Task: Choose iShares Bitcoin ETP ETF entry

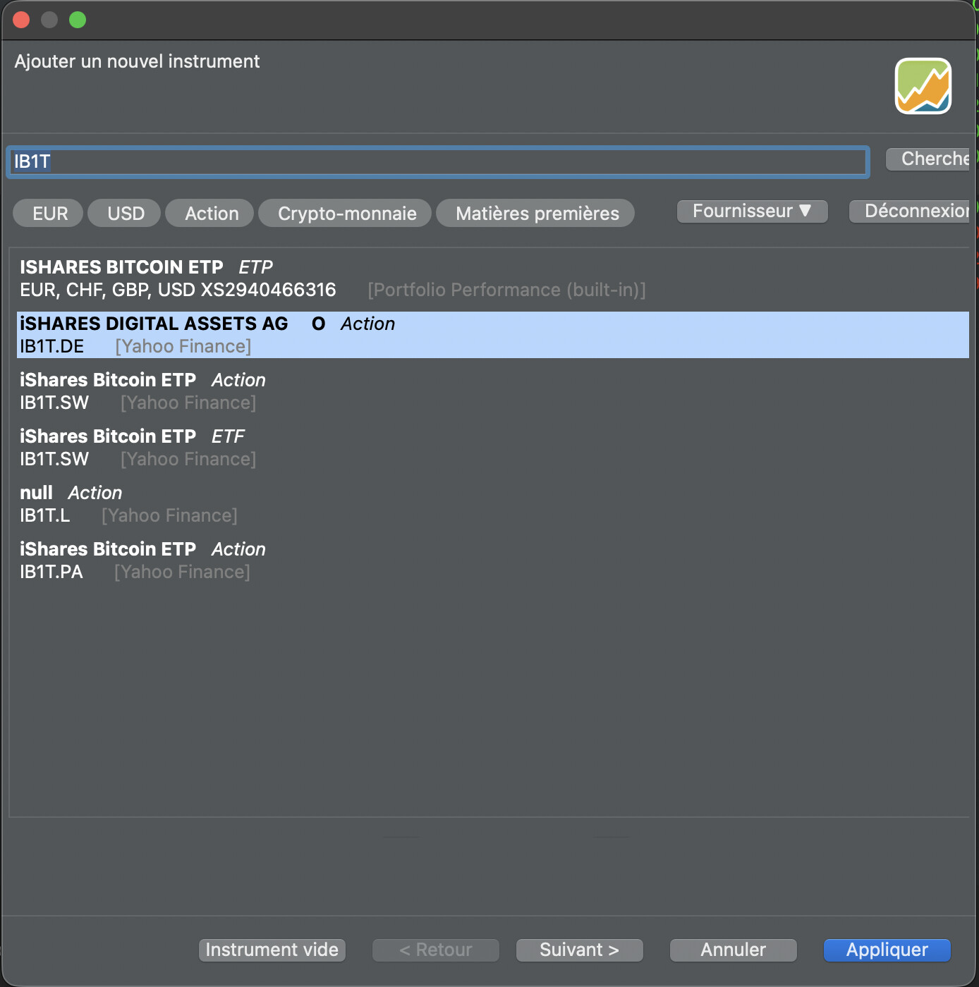Action: (141, 448)
